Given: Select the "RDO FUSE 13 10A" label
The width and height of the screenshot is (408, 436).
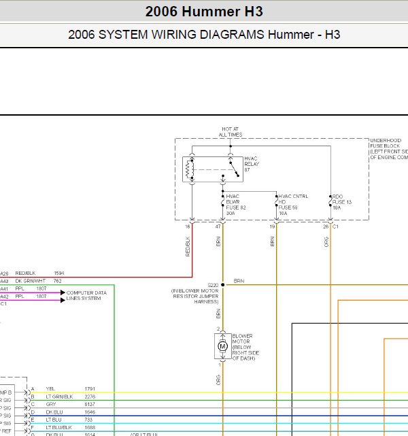Looking at the screenshot, I should (x=341, y=202).
